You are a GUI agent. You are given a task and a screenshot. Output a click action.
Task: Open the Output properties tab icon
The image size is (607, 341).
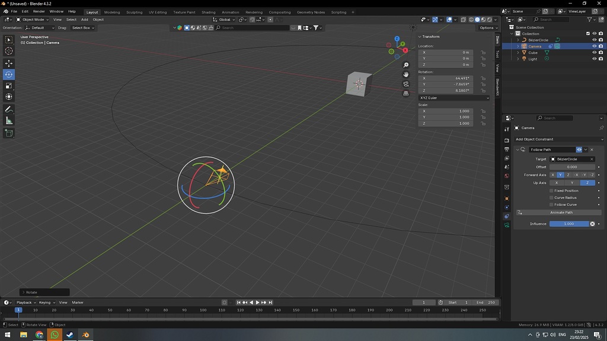point(507,149)
